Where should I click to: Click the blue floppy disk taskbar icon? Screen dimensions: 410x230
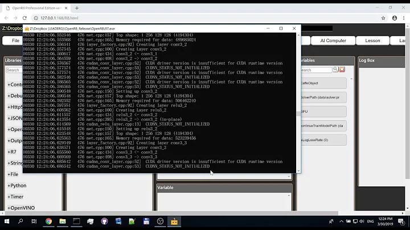click(x=146, y=221)
